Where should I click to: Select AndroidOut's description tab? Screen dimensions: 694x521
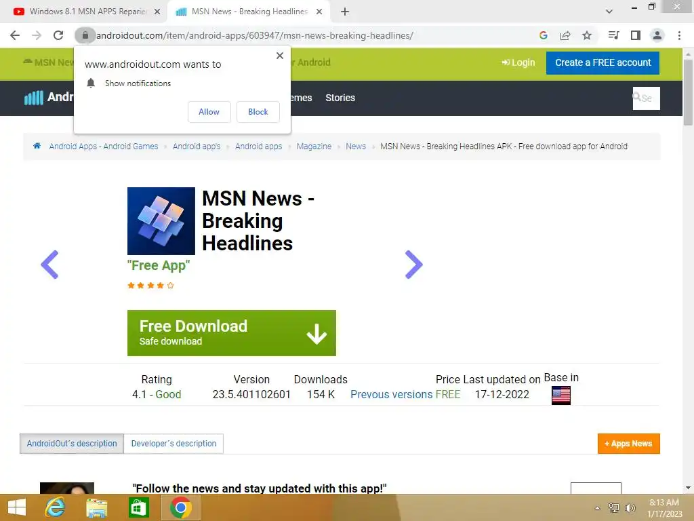tap(72, 444)
